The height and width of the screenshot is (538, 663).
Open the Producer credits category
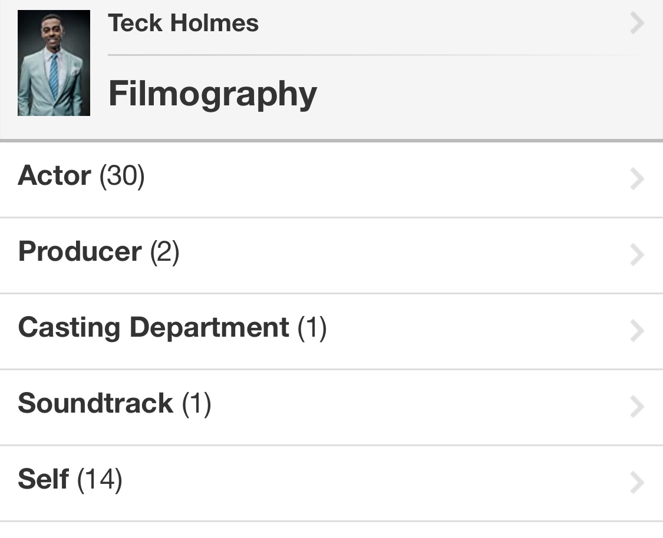(x=331, y=255)
